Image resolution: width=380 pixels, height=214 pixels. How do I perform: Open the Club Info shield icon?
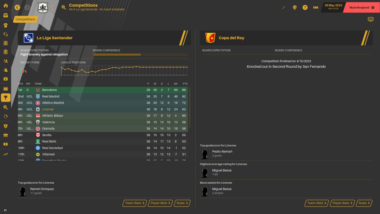pos(5,126)
